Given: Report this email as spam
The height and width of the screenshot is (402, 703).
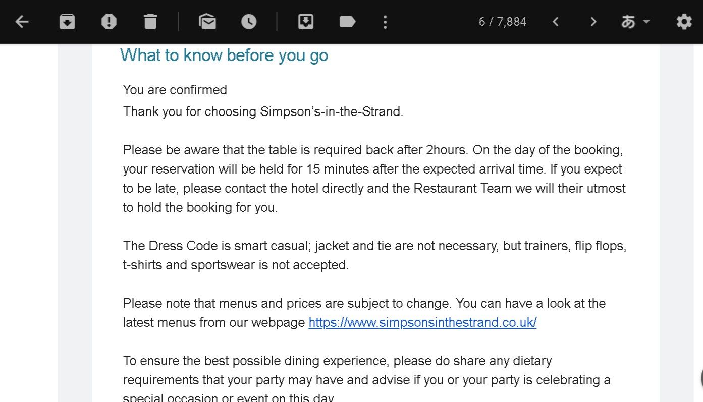Looking at the screenshot, I should tap(109, 22).
